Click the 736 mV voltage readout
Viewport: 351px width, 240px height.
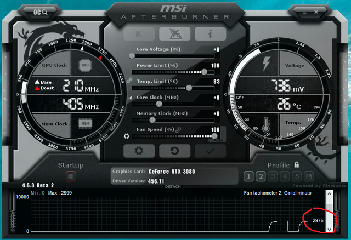(x=287, y=86)
